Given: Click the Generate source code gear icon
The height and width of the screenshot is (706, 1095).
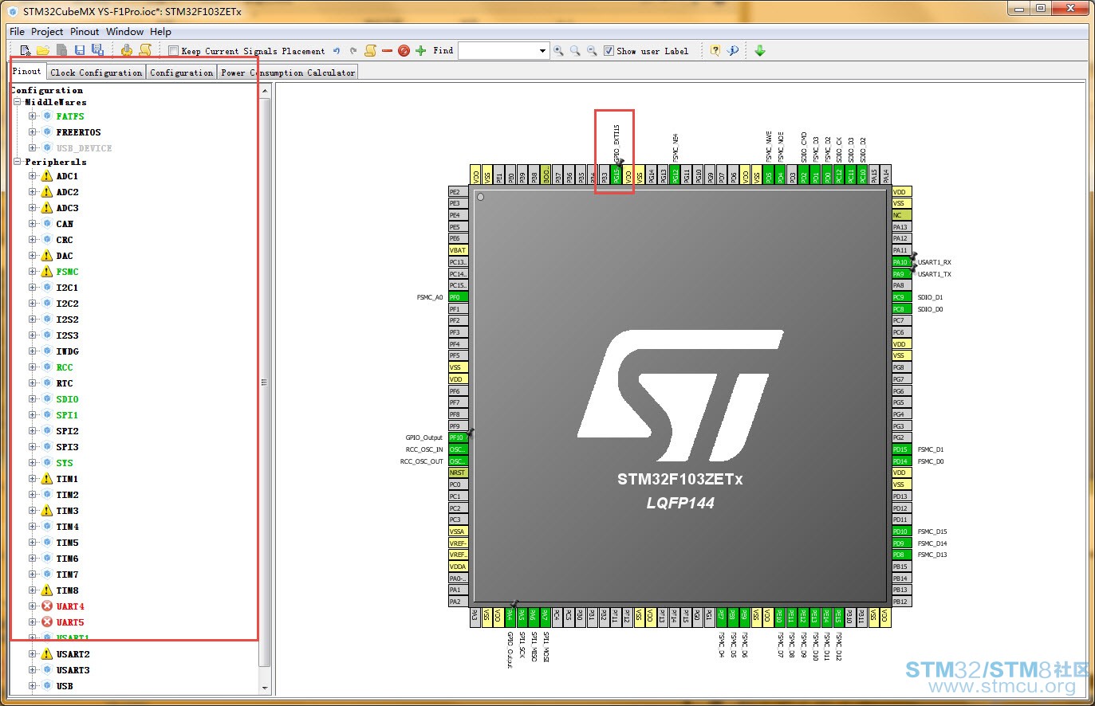Looking at the screenshot, I should [127, 50].
